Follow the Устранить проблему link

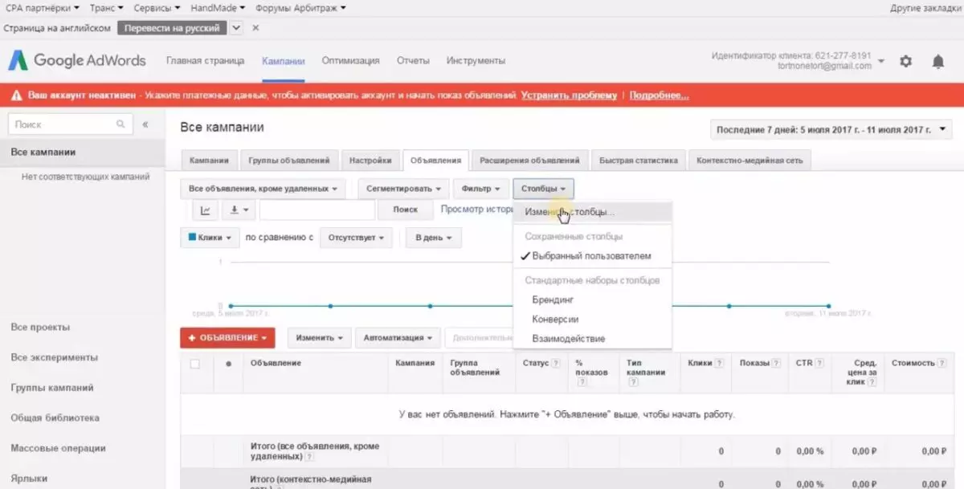pos(569,96)
